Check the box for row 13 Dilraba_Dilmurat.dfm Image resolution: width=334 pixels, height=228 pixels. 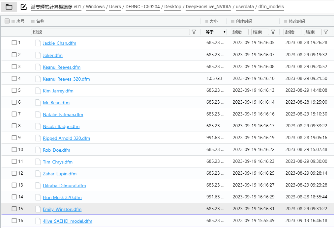tap(14, 185)
